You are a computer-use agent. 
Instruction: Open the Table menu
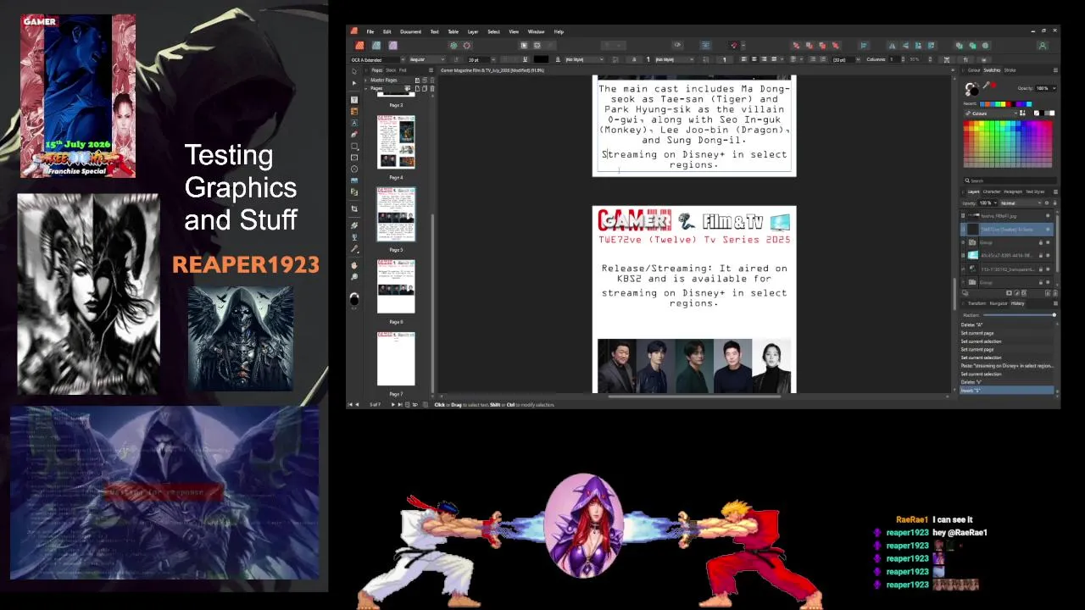pyautogui.click(x=453, y=31)
